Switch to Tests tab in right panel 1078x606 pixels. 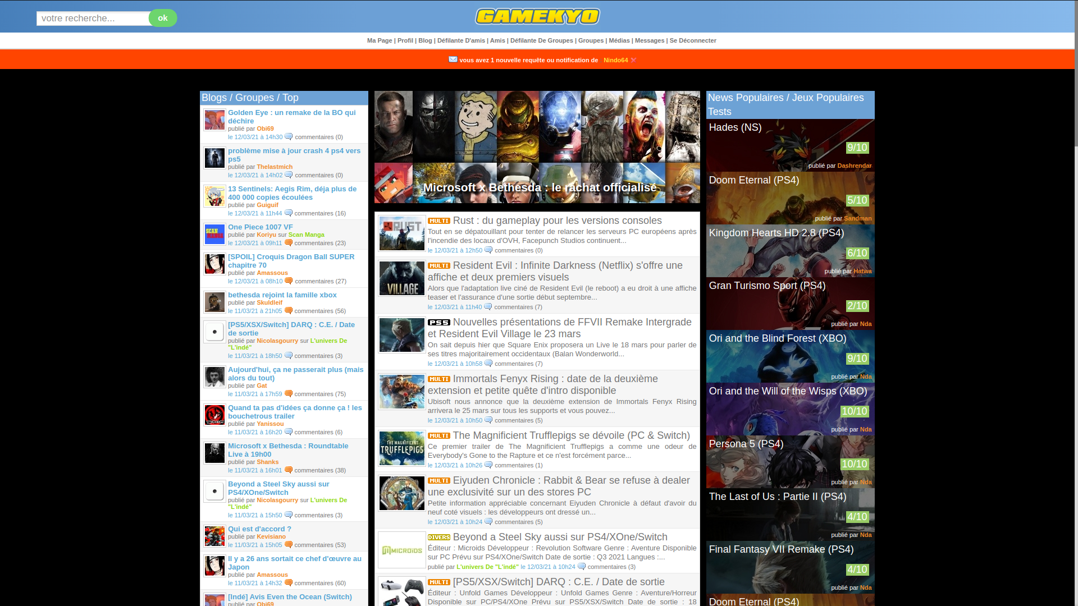click(719, 112)
